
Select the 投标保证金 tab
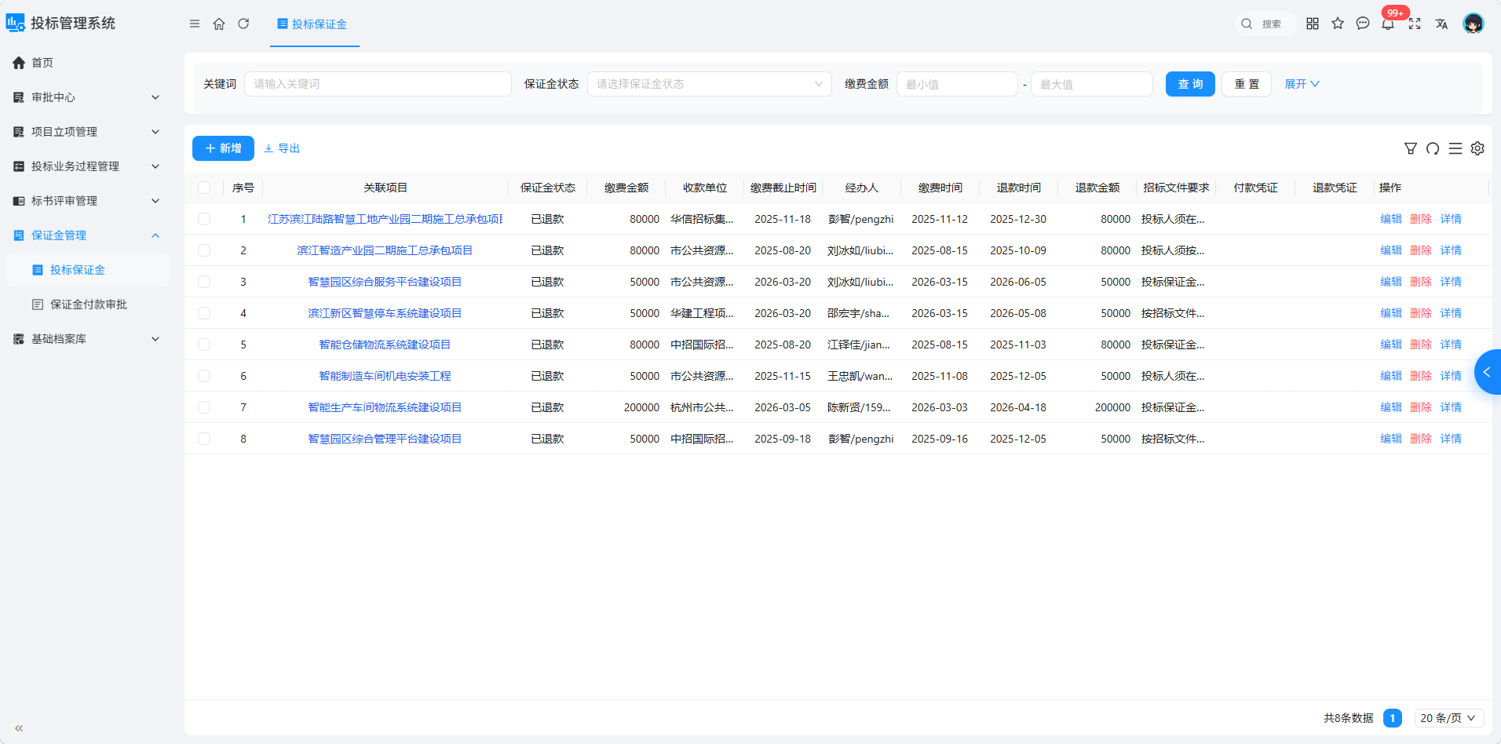(314, 24)
